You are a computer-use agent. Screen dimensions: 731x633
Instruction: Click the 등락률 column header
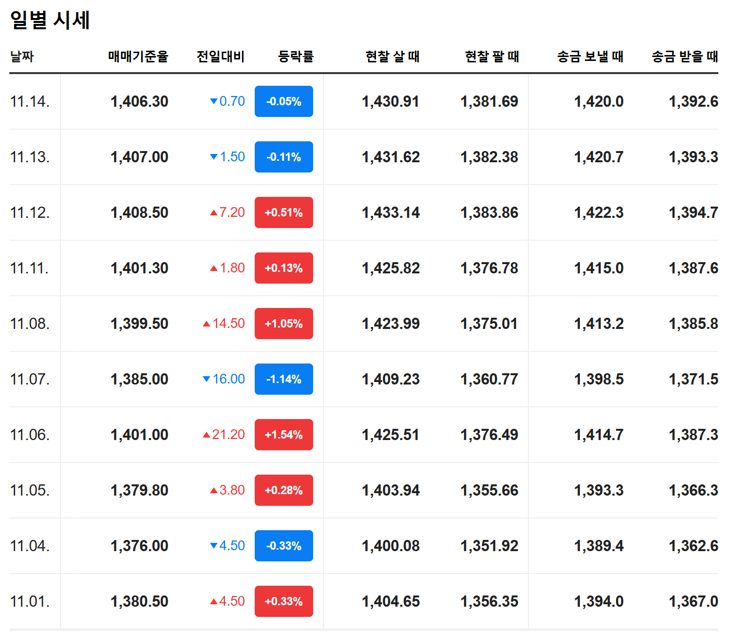click(x=296, y=57)
